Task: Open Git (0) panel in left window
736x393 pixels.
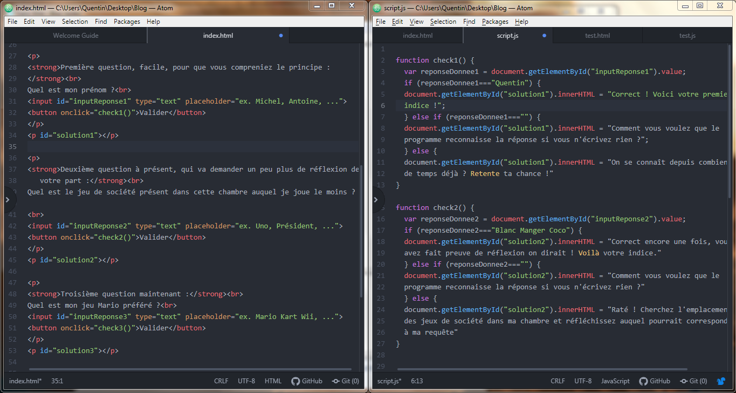Action: click(x=346, y=381)
